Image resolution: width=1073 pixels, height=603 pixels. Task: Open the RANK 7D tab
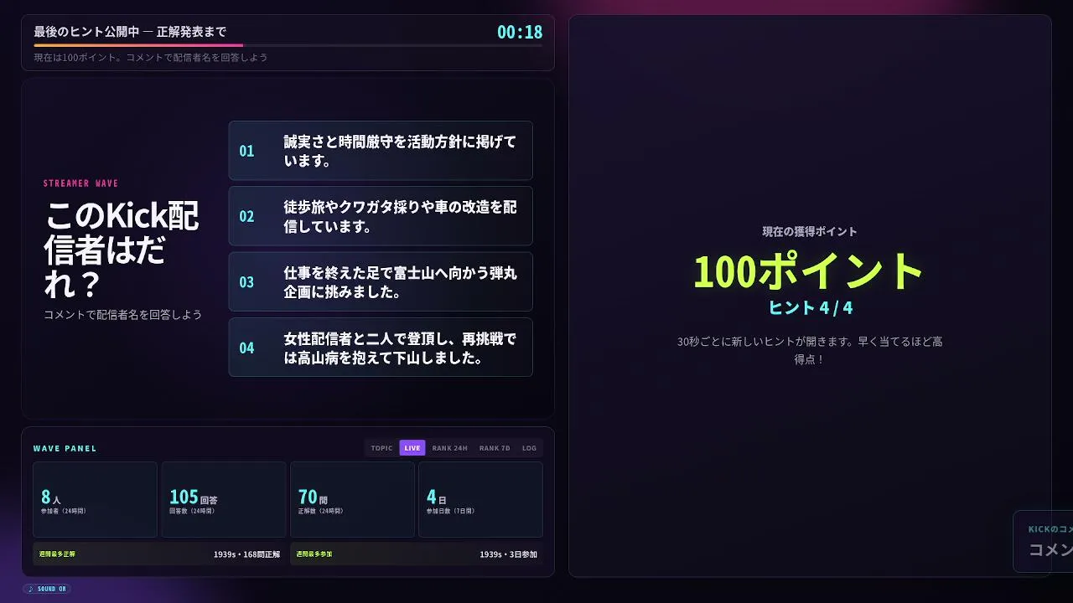[x=495, y=448]
